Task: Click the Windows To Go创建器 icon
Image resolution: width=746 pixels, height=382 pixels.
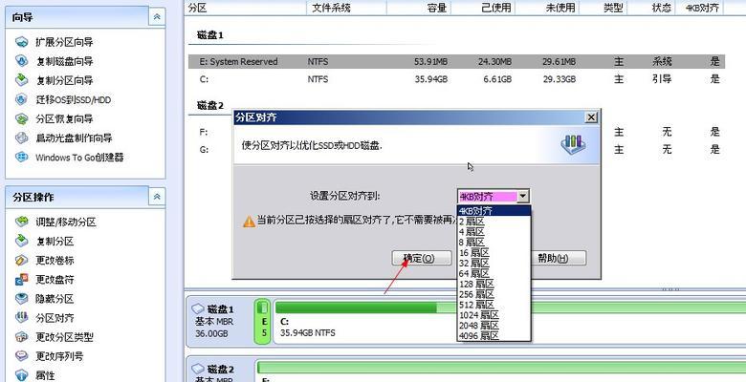Action: click(22, 158)
